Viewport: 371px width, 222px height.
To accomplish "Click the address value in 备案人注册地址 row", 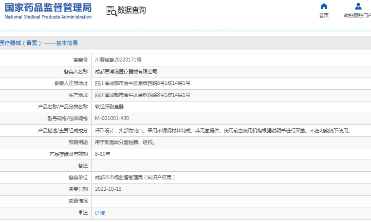I will (x=143, y=83).
